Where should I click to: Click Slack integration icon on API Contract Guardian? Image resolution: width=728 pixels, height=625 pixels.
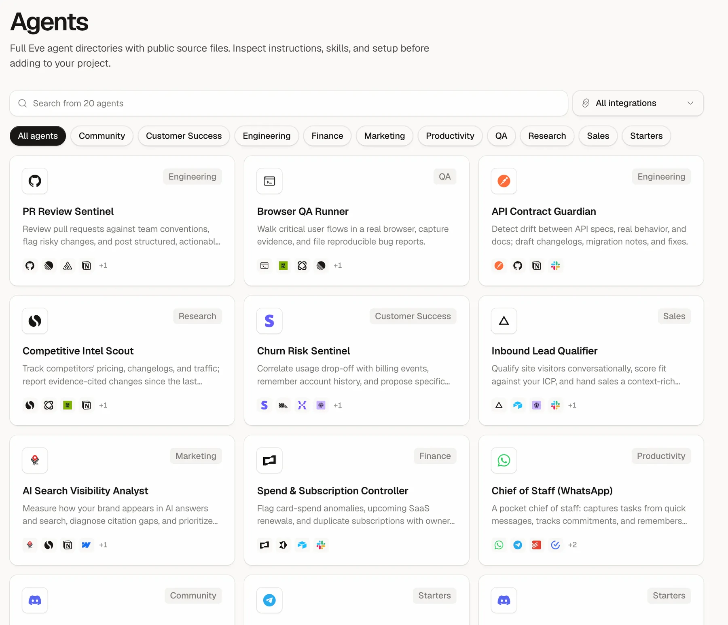[x=556, y=266]
